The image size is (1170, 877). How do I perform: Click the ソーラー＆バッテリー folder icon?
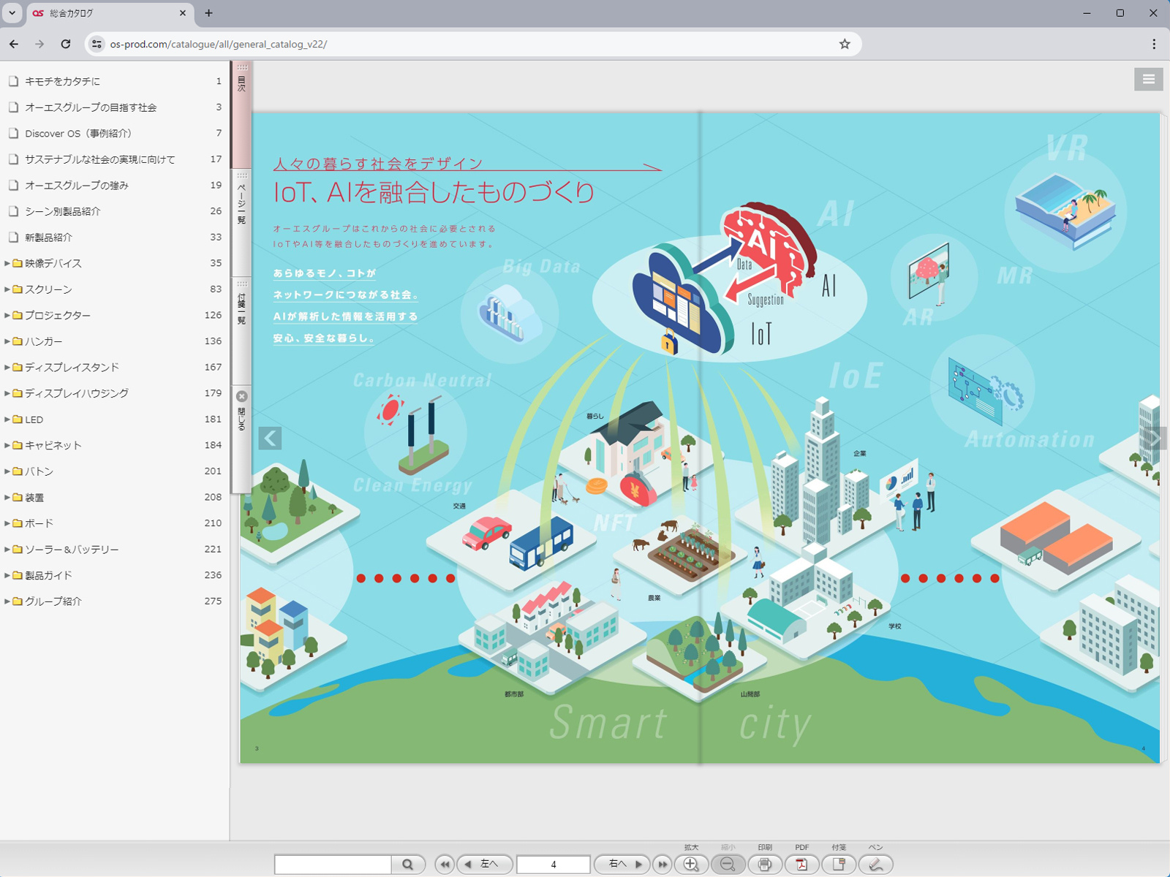pyautogui.click(x=18, y=549)
